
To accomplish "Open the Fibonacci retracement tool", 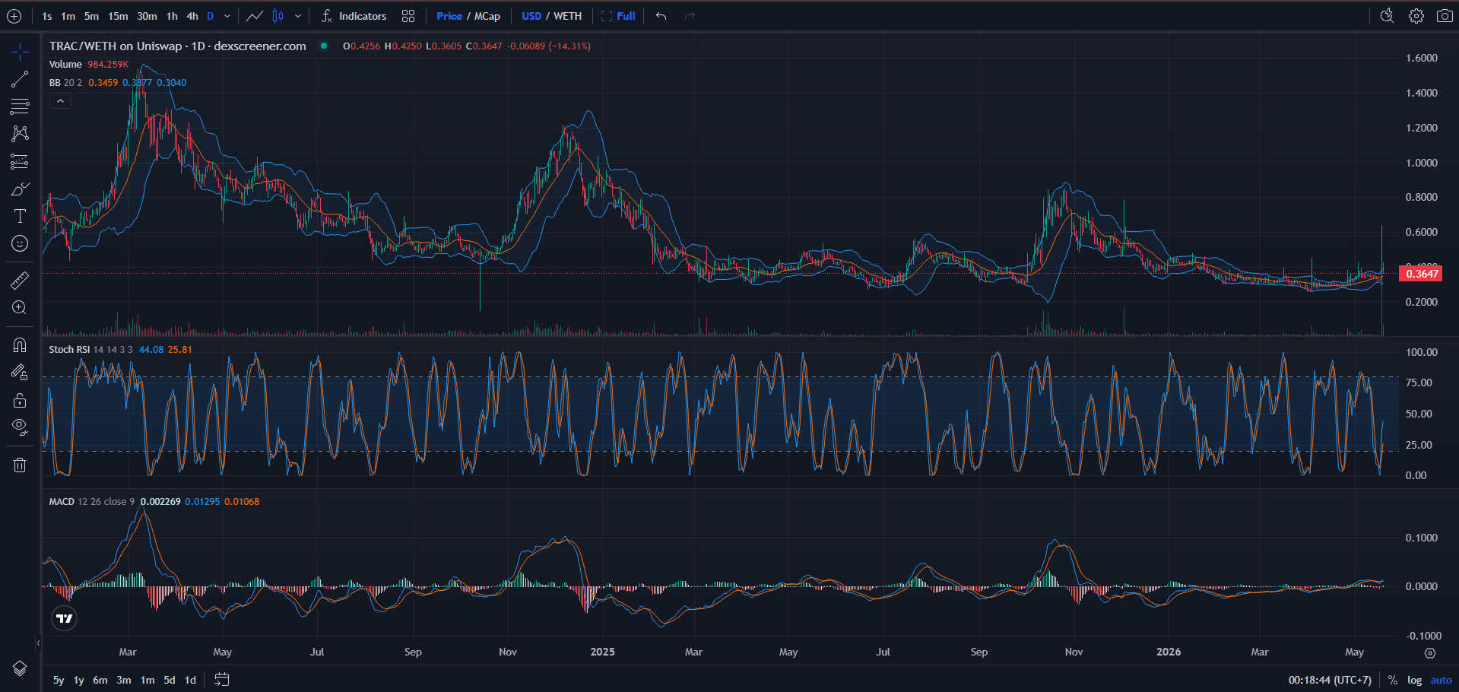I will [20, 106].
